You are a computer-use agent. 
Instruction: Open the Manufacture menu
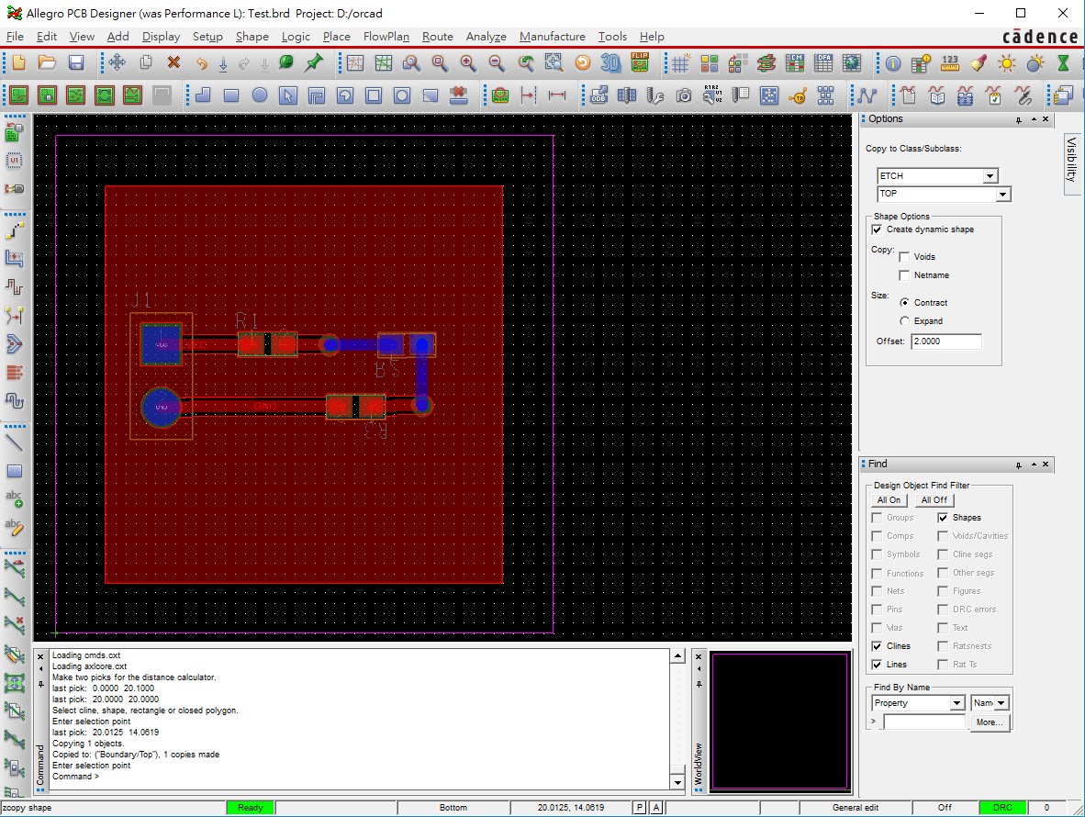pos(553,37)
